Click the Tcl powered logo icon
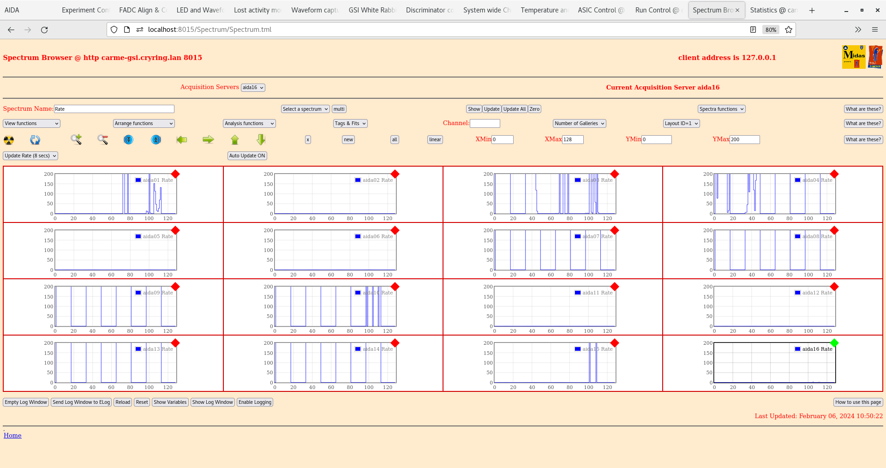Screen dimensions: 886x468 click(875, 57)
